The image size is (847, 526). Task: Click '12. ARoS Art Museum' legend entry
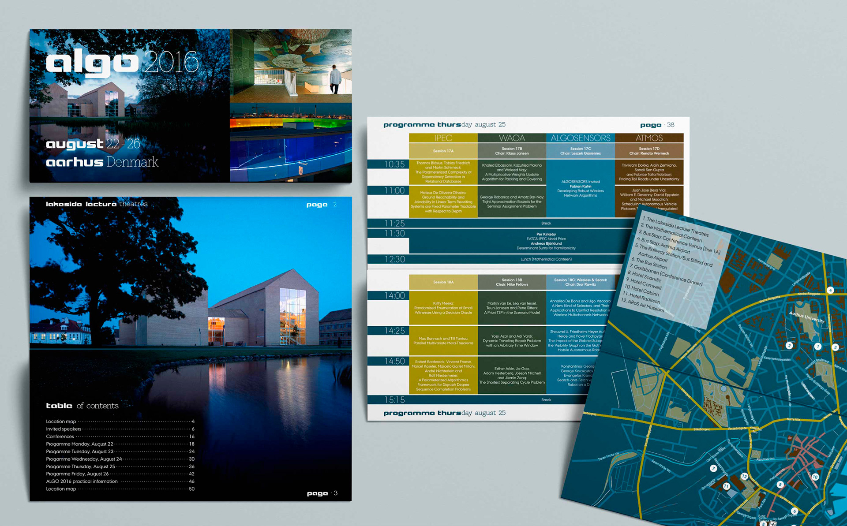[642, 305]
